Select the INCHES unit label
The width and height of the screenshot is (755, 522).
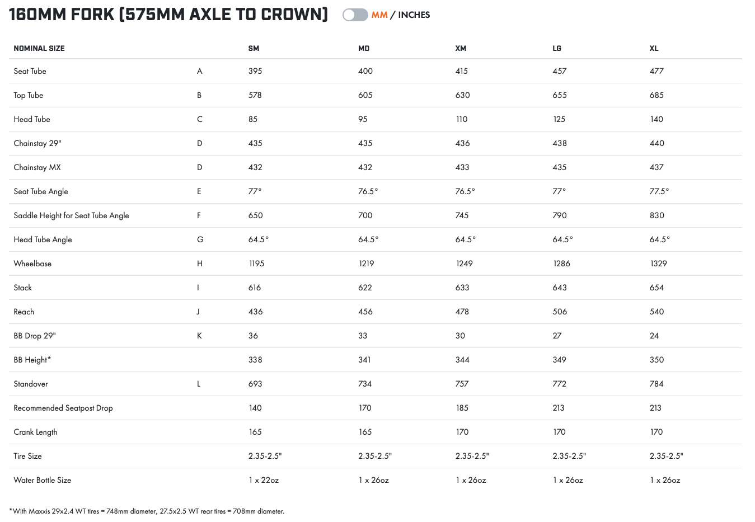tap(414, 15)
